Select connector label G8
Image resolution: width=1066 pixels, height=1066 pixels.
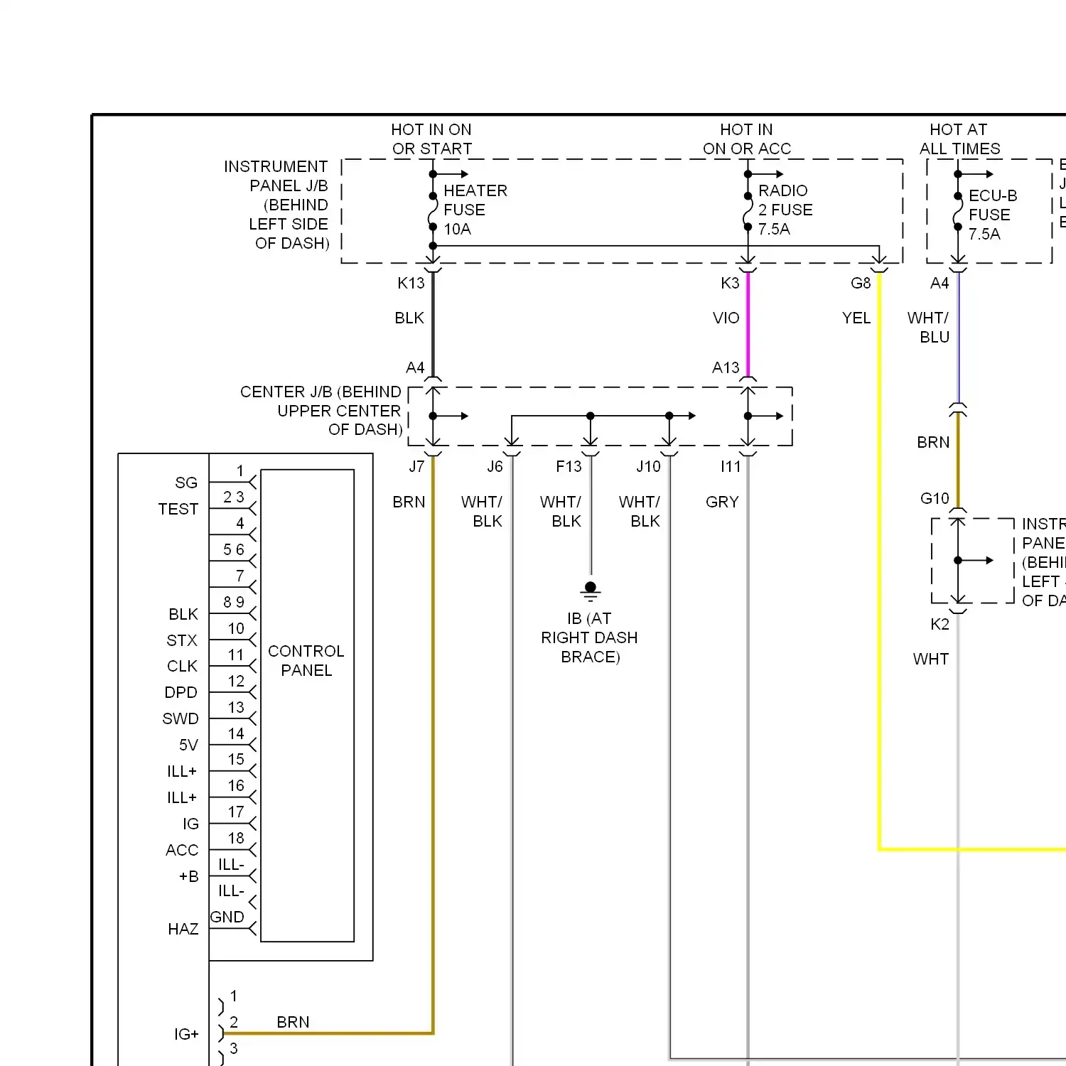[861, 283]
